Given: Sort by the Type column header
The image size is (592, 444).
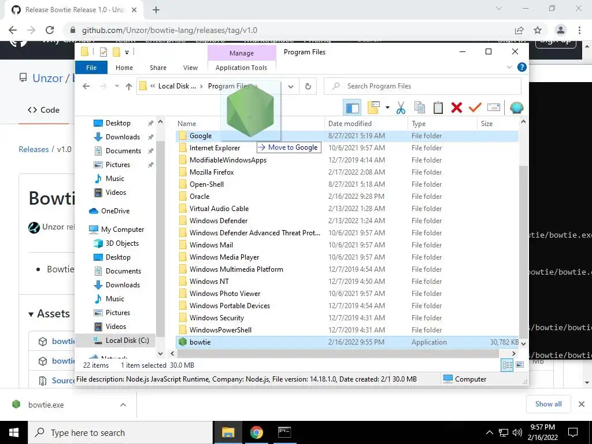Looking at the screenshot, I should click(419, 124).
